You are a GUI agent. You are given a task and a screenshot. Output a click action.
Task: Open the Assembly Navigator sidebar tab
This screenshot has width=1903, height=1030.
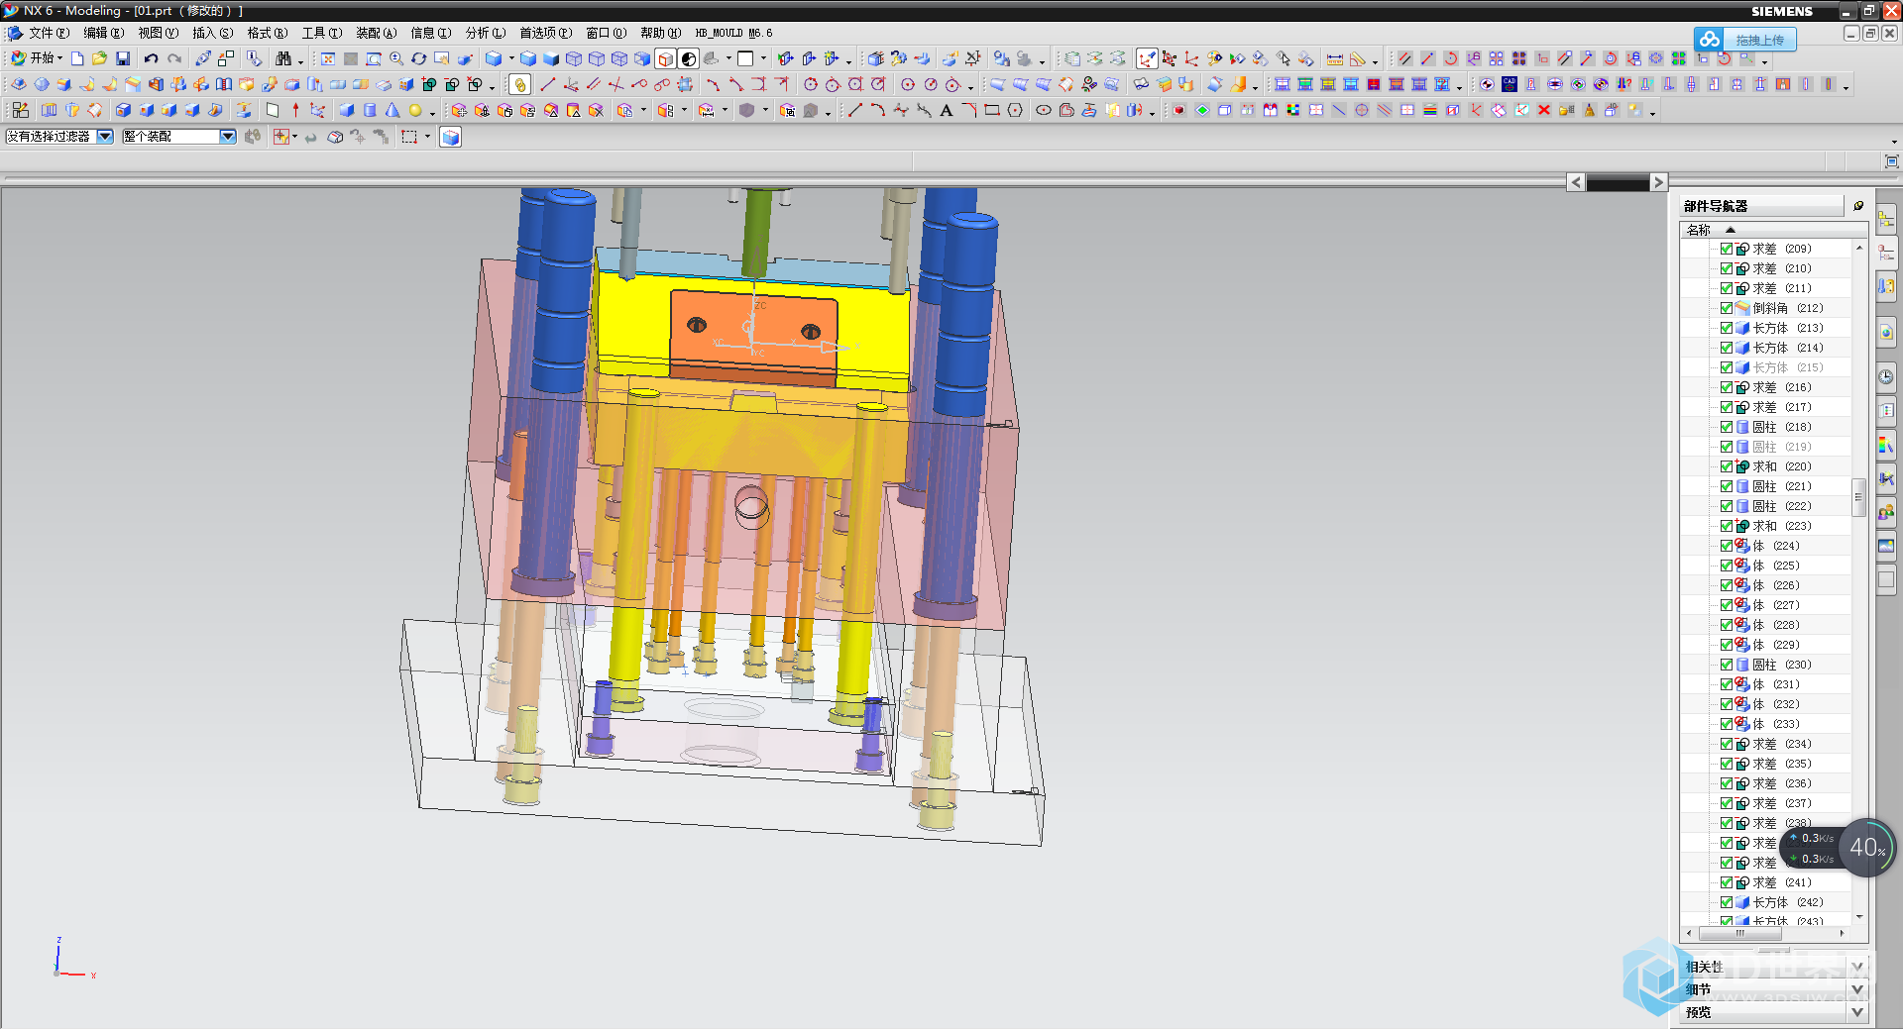(1886, 220)
